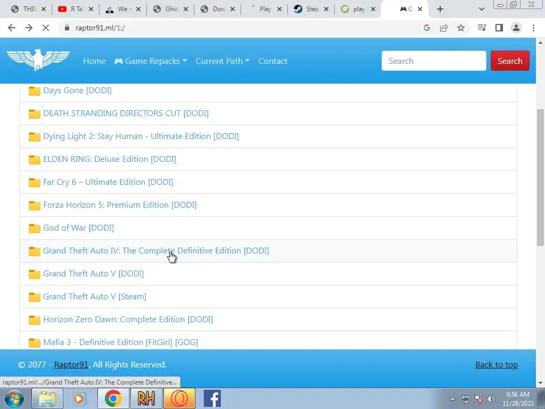Click the red Search button
The width and height of the screenshot is (545, 409).
pos(510,61)
